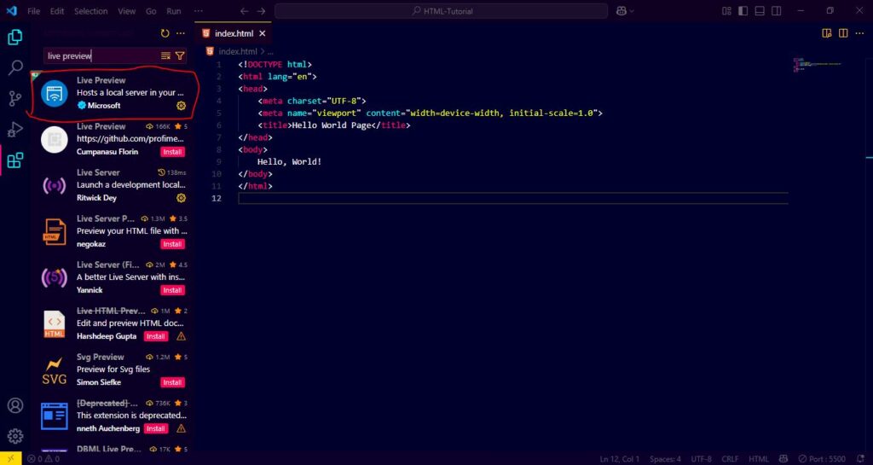Open the Run and Debug view
Screen dimensions: 873x465
coord(15,129)
